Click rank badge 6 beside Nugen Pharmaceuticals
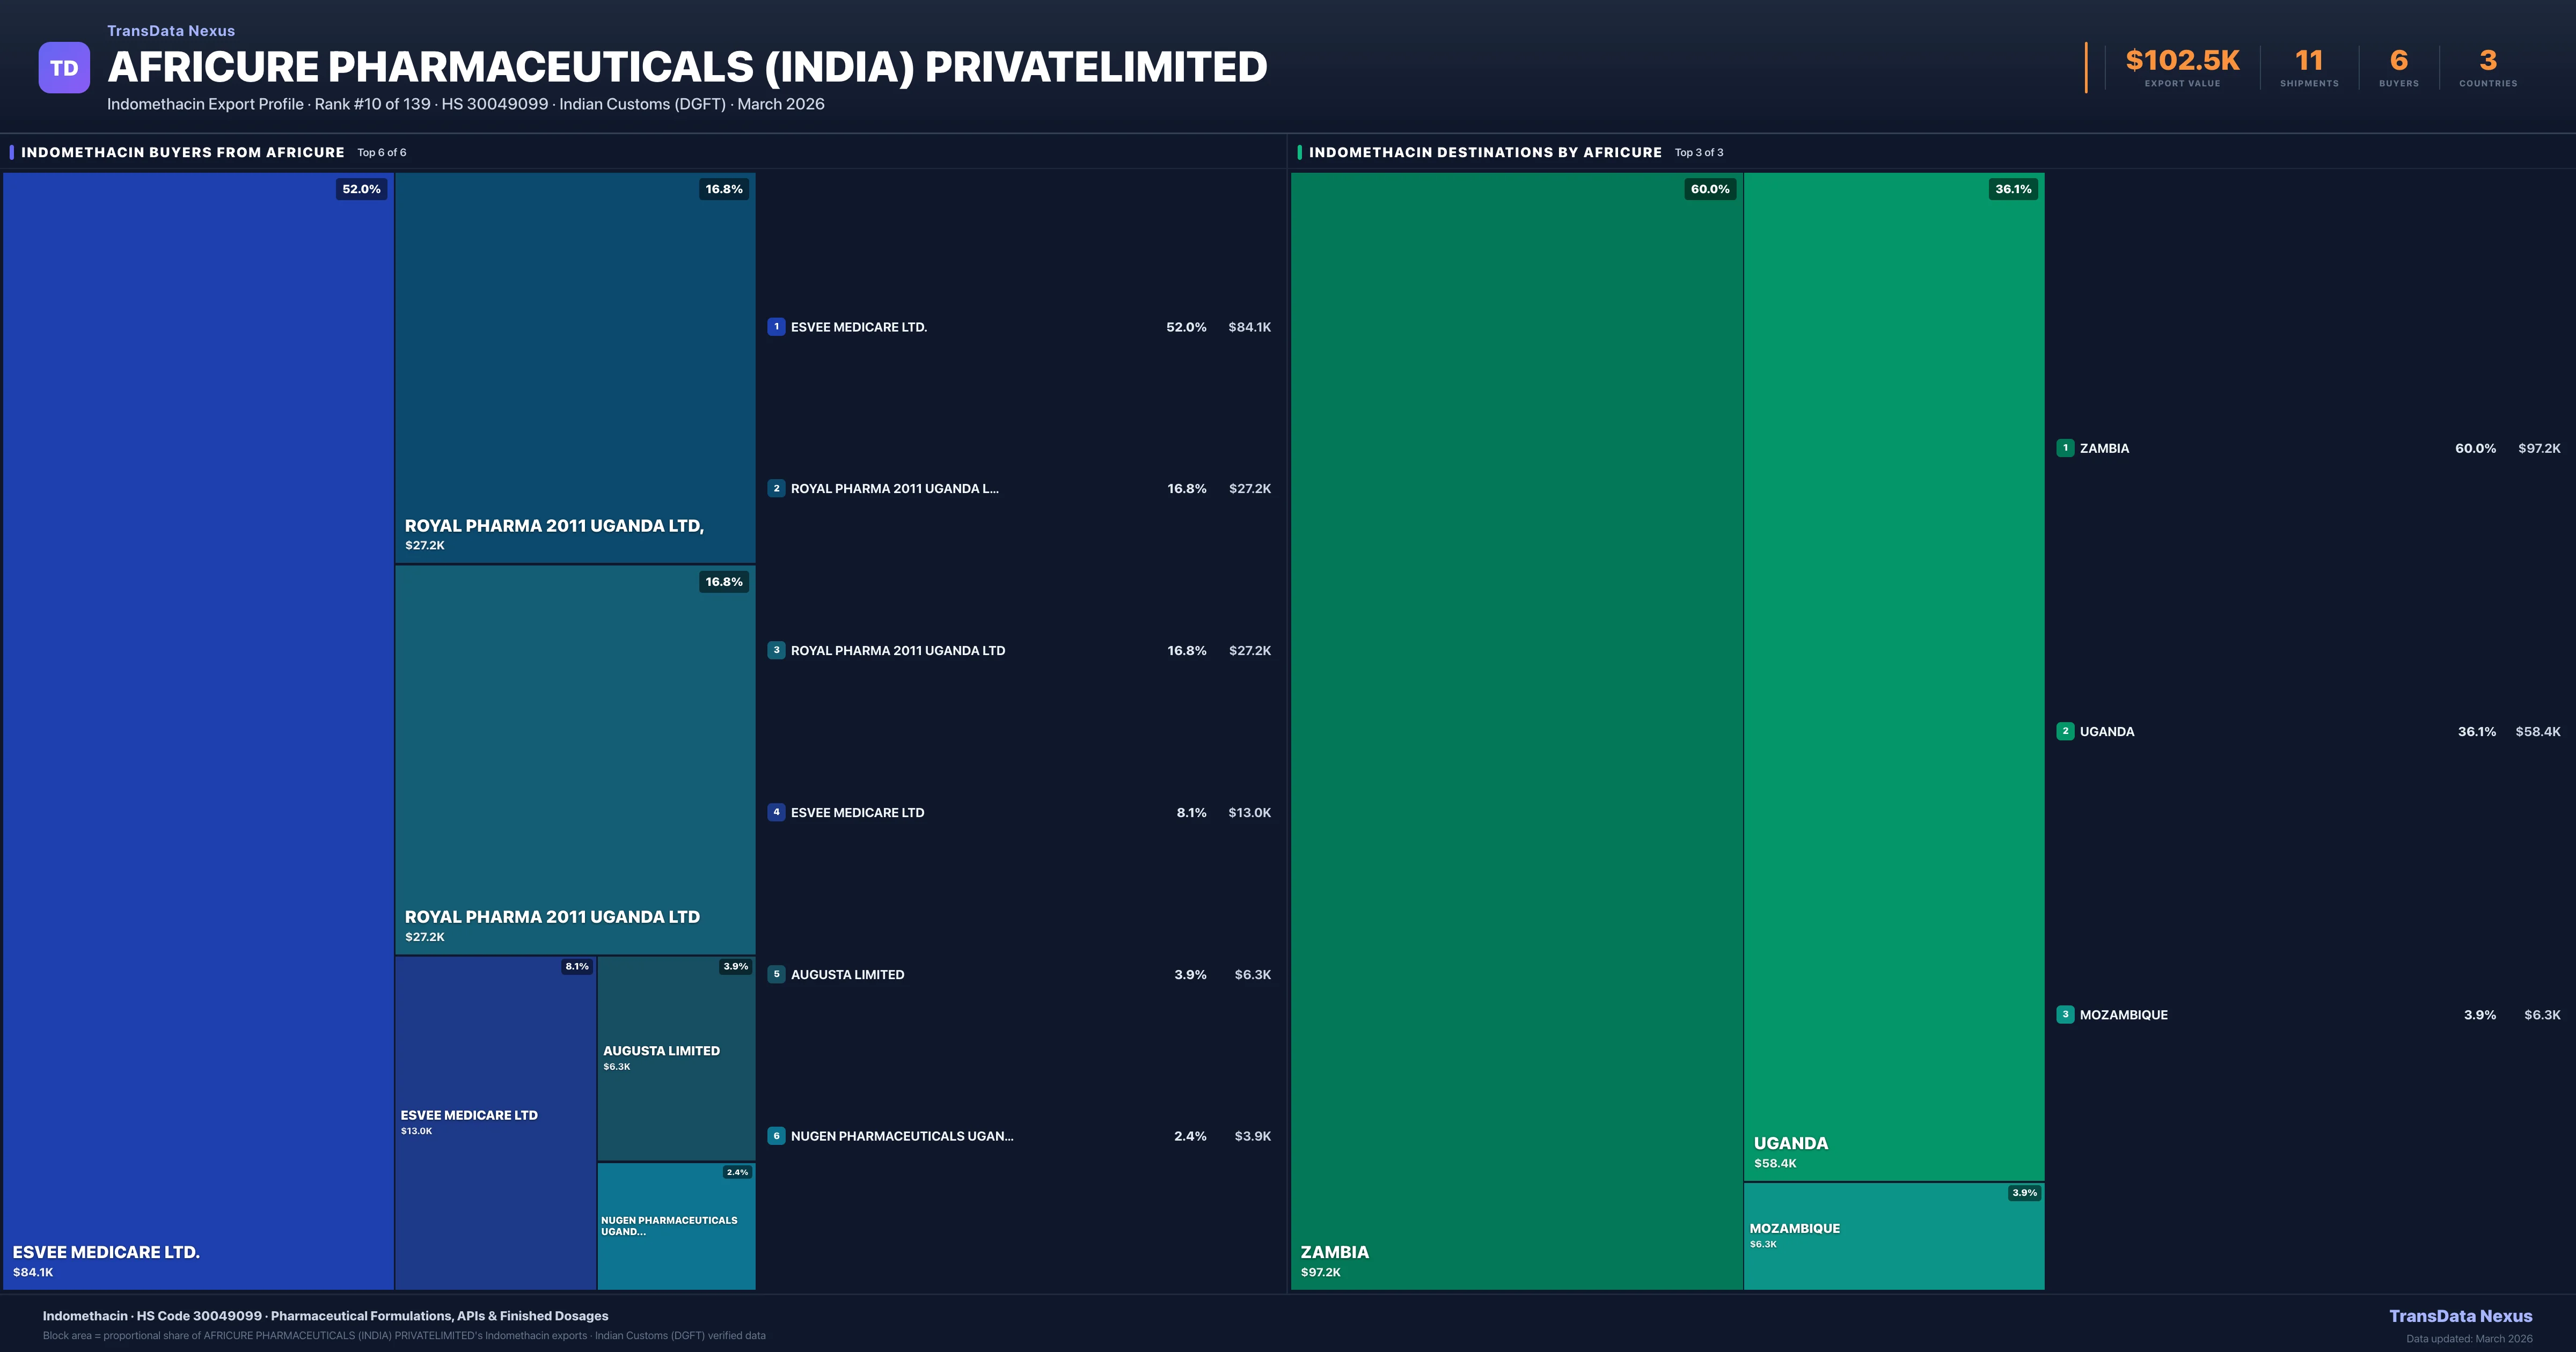 pos(776,1136)
